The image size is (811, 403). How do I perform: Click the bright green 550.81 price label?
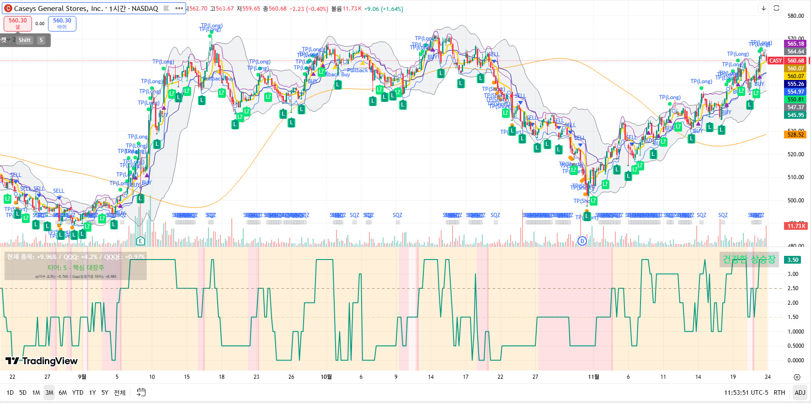[795, 100]
